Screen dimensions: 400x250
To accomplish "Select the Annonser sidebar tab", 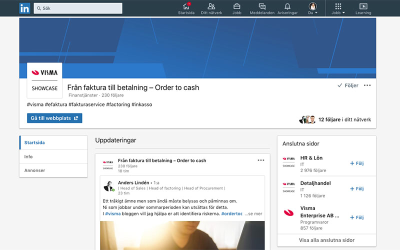I will pyautogui.click(x=53, y=170).
